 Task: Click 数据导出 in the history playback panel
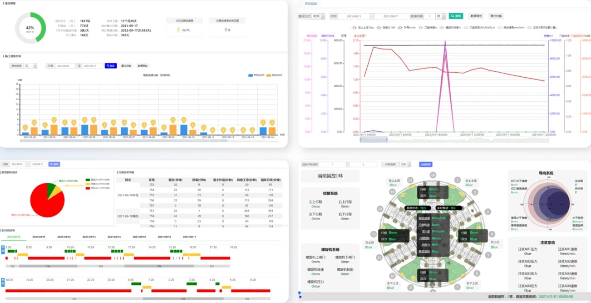476,16
